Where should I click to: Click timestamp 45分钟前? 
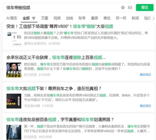(x=45, y=137)
